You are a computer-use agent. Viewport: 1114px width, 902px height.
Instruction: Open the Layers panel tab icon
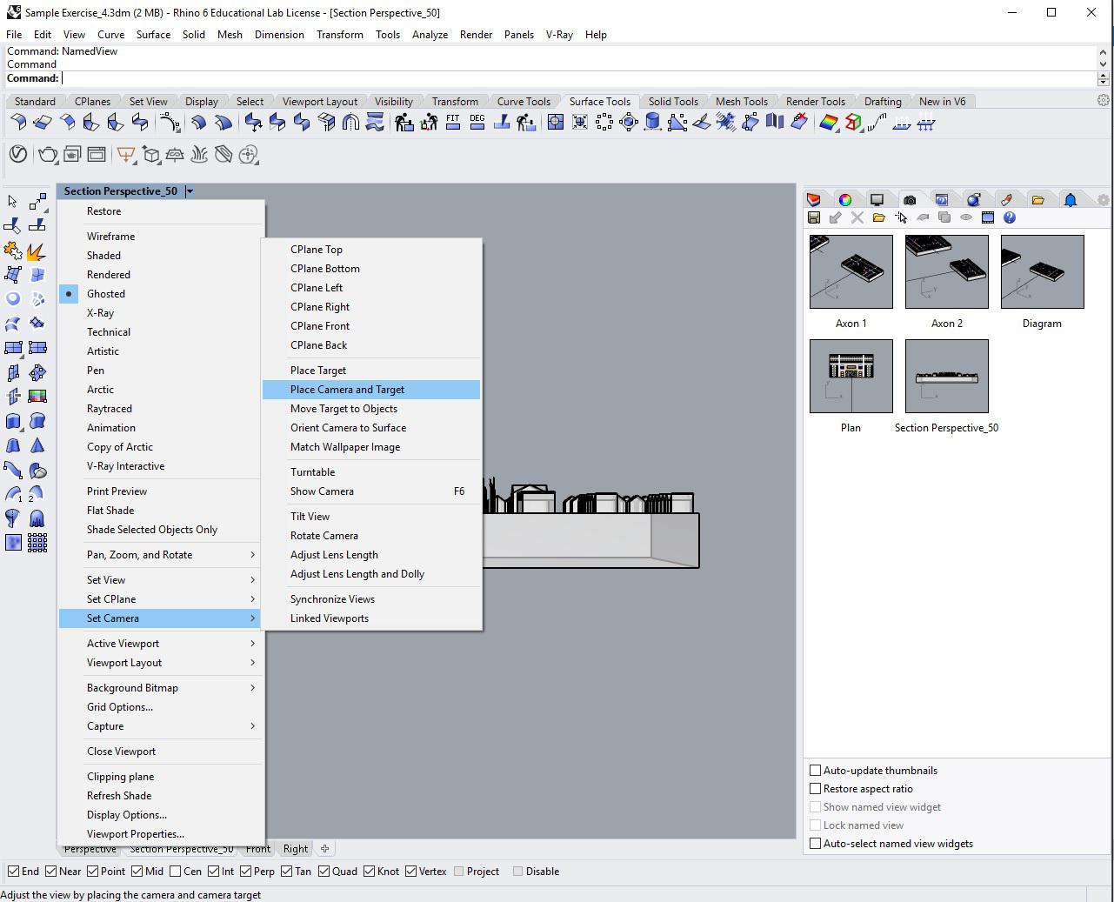814,200
